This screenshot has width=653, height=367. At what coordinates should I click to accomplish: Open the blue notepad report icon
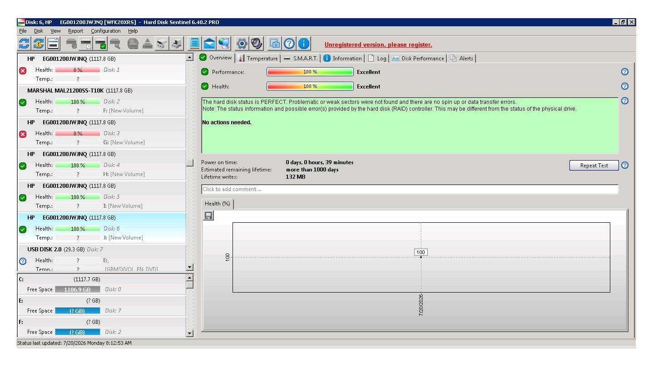click(195, 44)
